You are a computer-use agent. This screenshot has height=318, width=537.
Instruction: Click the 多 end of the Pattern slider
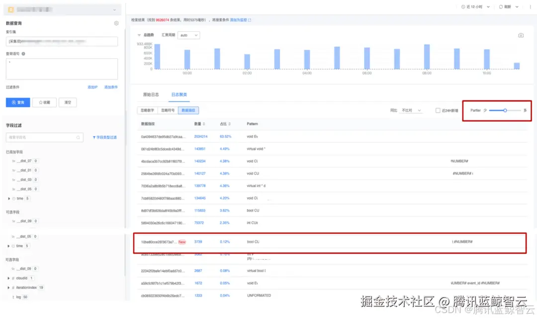[x=525, y=110]
